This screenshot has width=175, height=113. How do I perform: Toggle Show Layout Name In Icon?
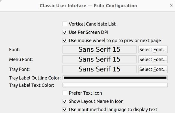(x=65, y=101)
